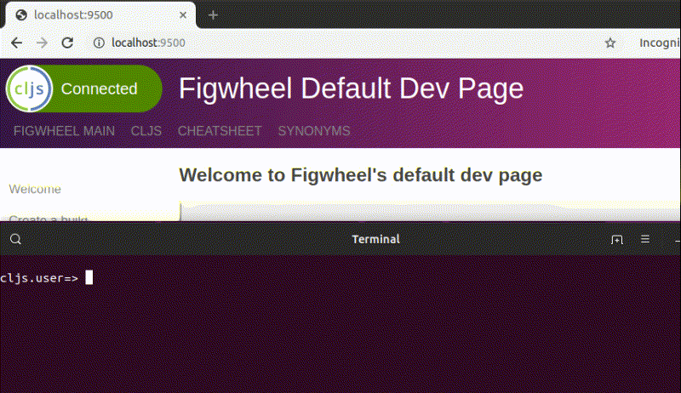
Task: Select the localhost:9500 tab
Action: pyautogui.click(x=100, y=15)
